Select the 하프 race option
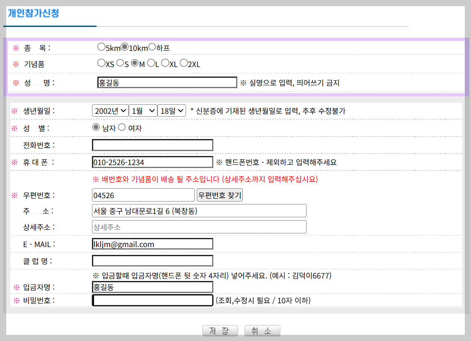 point(152,47)
